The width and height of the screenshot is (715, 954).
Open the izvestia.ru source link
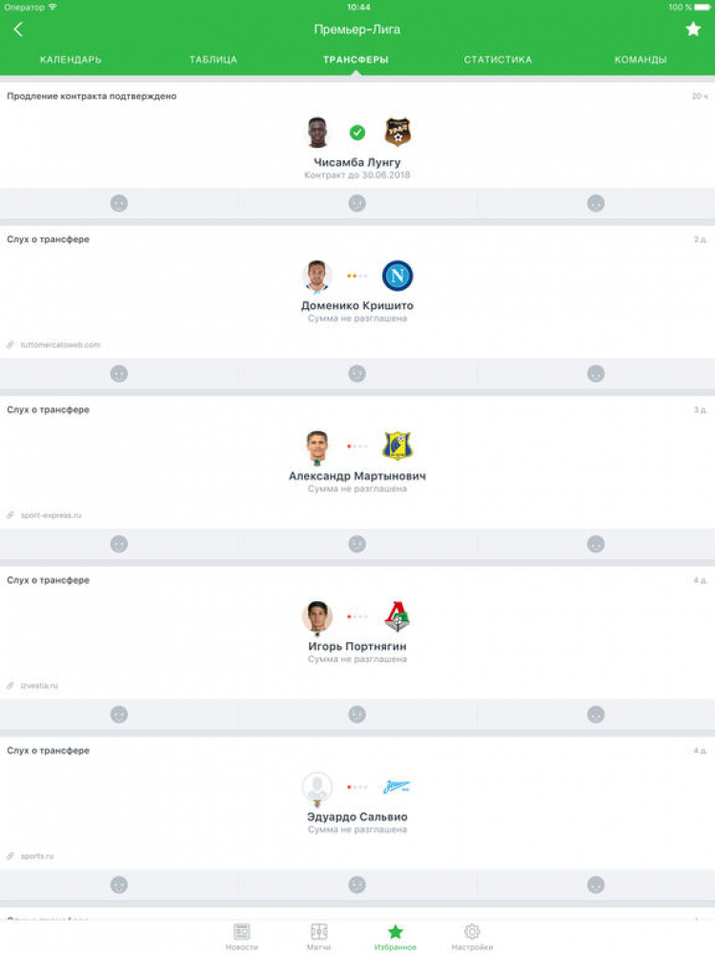tap(39, 686)
